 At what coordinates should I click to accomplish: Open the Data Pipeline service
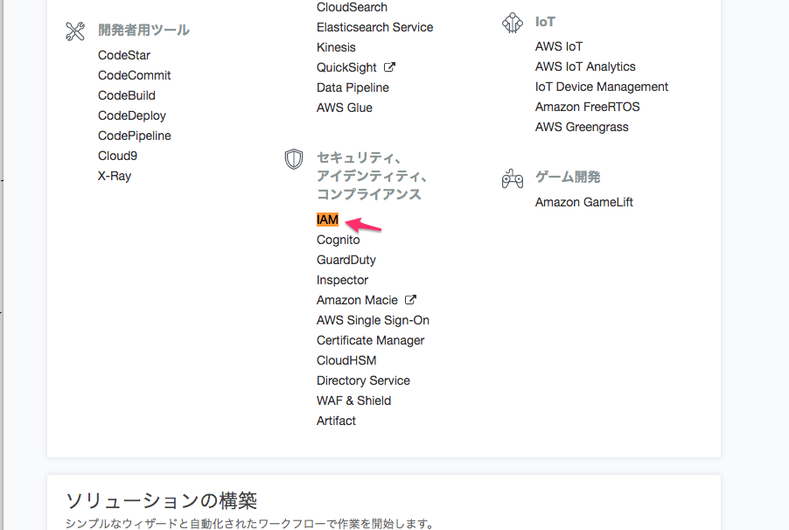pyautogui.click(x=353, y=87)
